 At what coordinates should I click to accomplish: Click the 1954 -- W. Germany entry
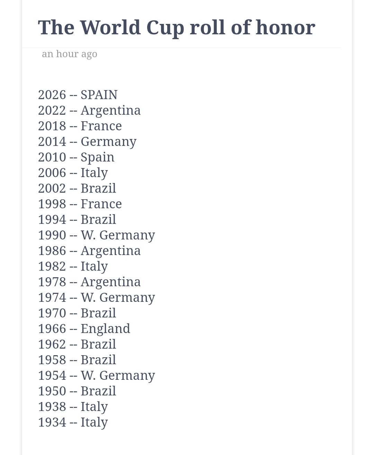click(x=97, y=376)
